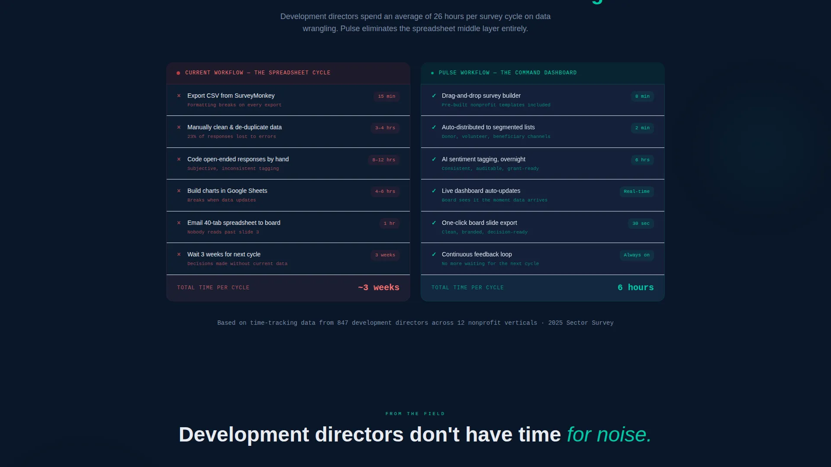
Task: Click the X icon beside Code open-ended responses
Action: click(x=179, y=159)
